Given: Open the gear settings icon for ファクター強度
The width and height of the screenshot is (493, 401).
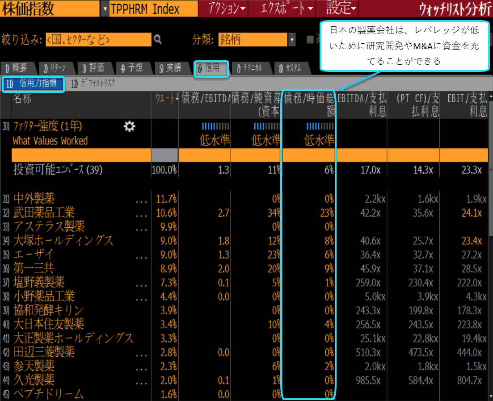Looking at the screenshot, I should tap(129, 126).
